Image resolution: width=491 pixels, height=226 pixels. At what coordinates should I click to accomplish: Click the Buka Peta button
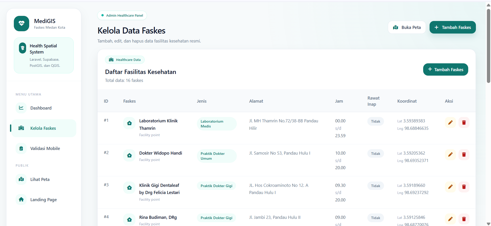pos(407,27)
